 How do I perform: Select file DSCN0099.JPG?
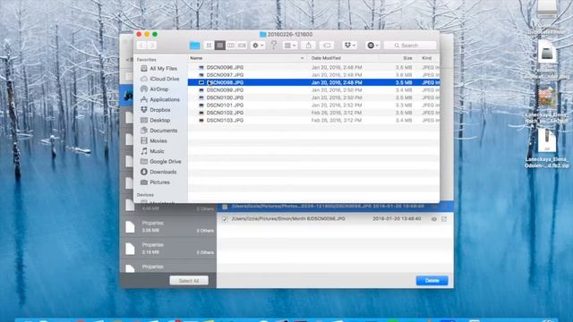313,89
